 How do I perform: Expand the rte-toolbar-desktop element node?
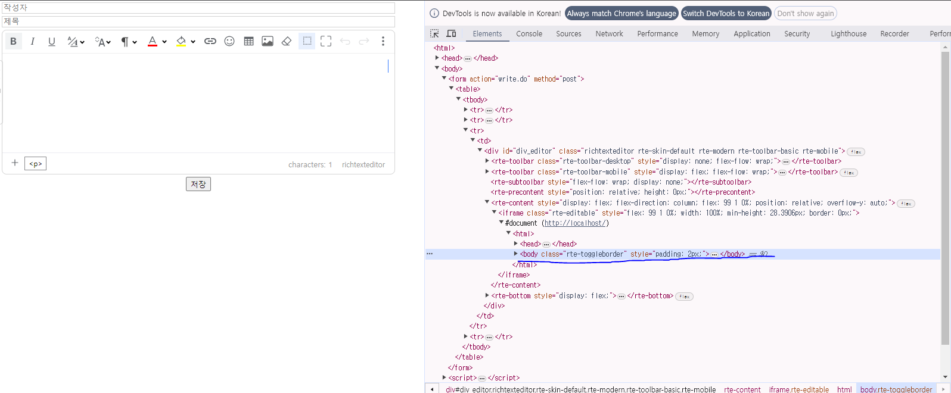tap(487, 161)
